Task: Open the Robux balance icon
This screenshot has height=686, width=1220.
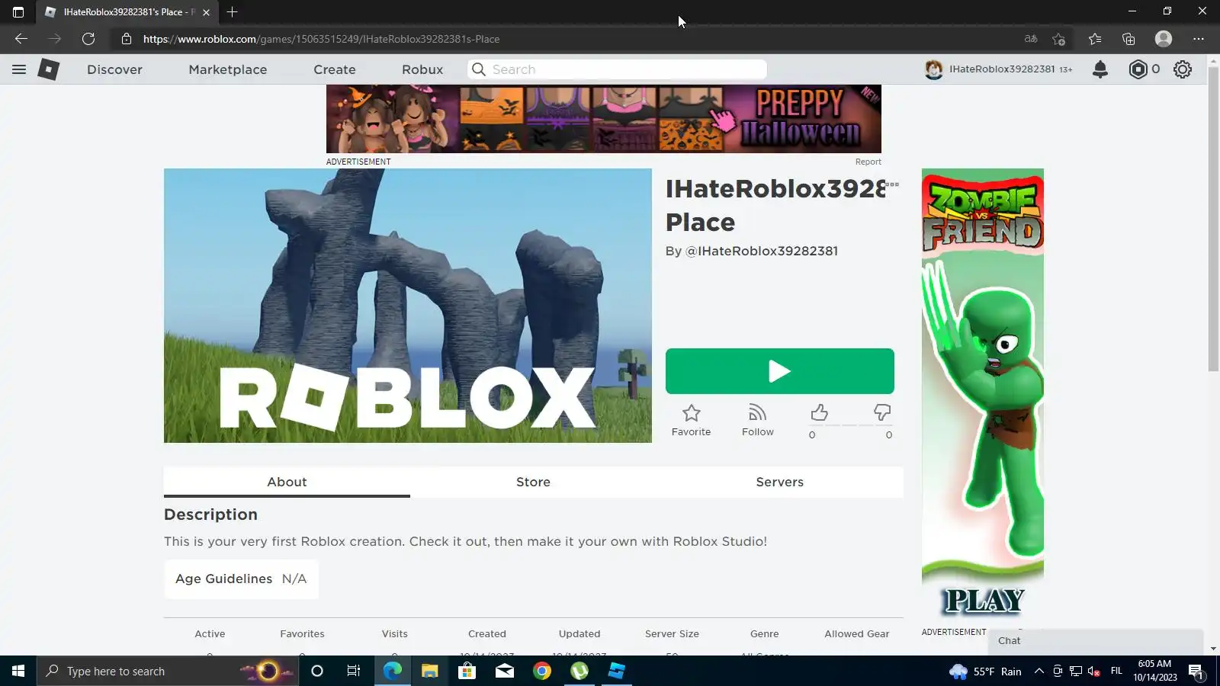Action: (1138, 69)
